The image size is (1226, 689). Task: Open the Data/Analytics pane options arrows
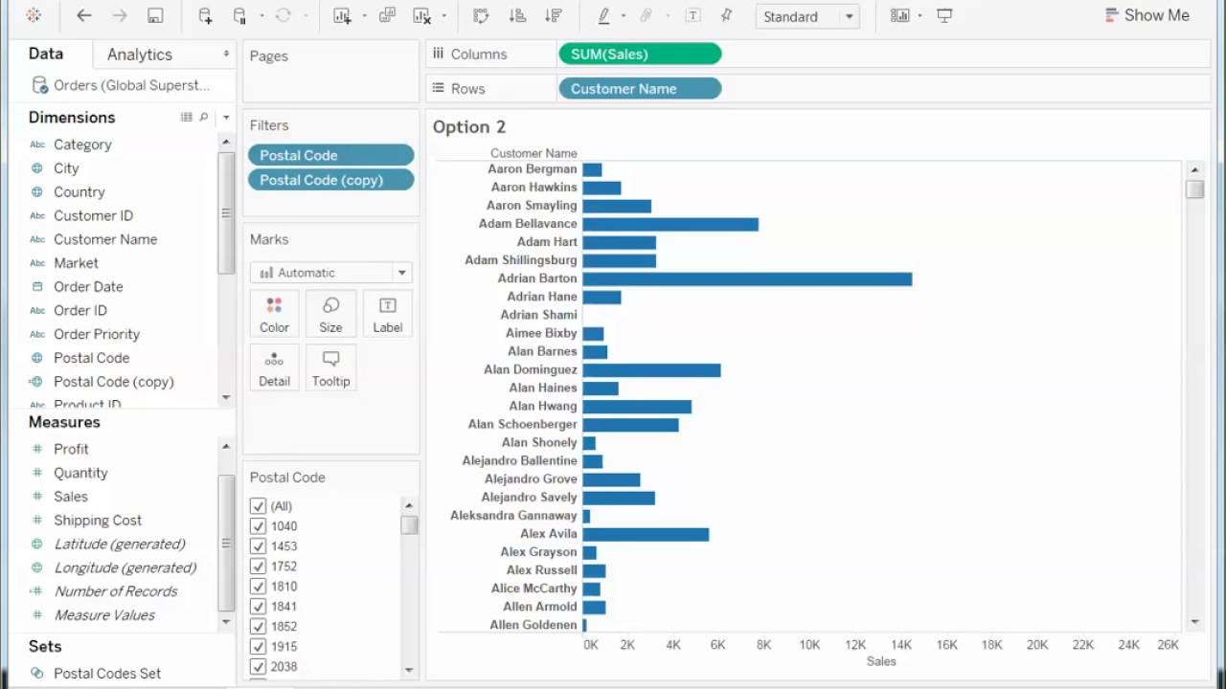[226, 54]
